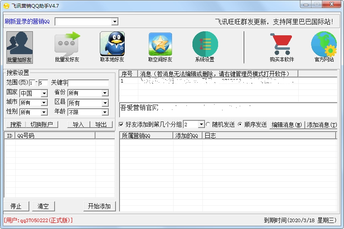Open the 国家 country dropdown
Screen dimensions: 344x229
[x=44, y=93]
